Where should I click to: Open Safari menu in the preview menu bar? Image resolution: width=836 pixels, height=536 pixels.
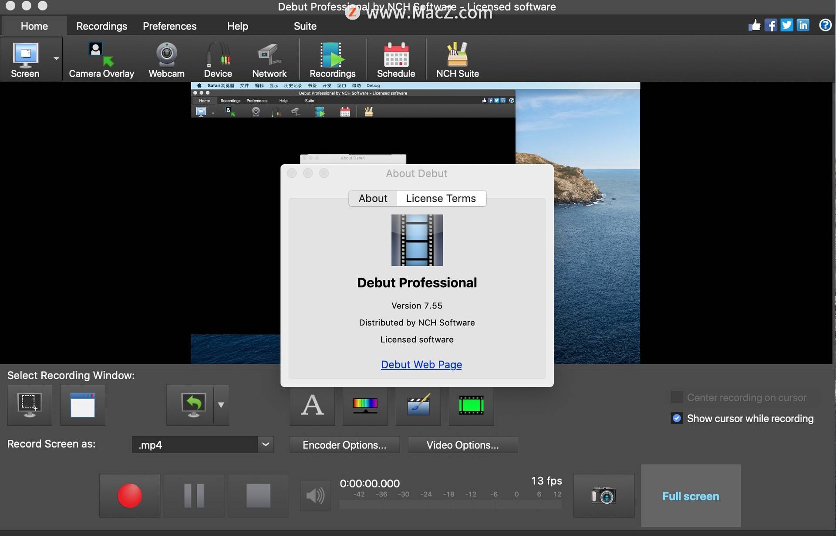coord(220,85)
